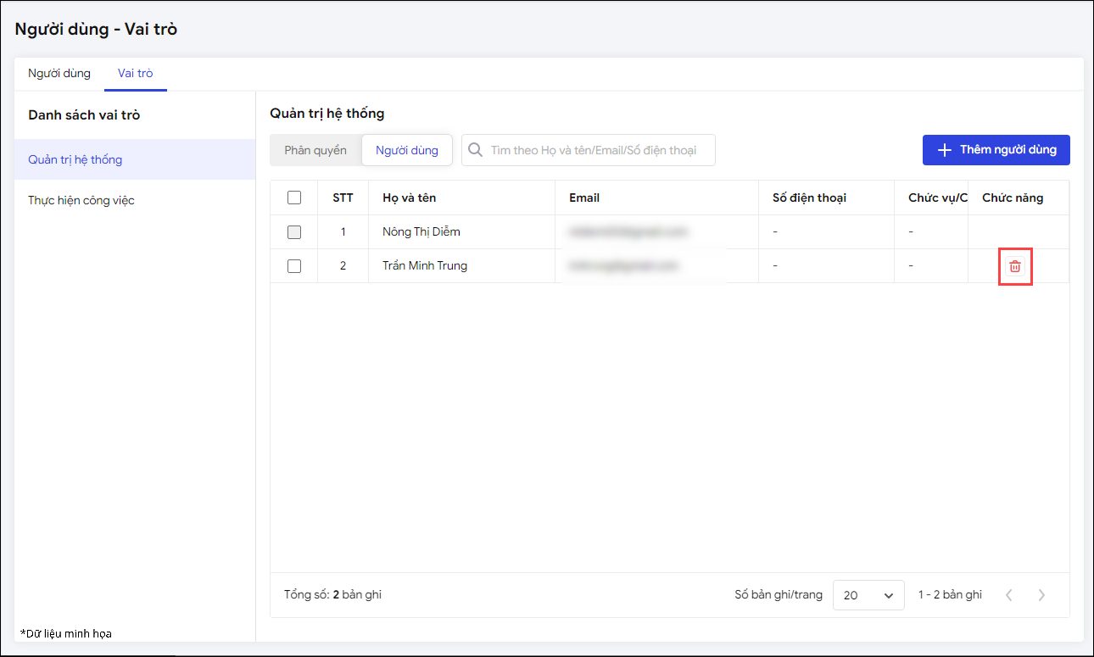1094x657 pixels.
Task: Switch to Người dùng segment in role panel
Action: point(407,150)
